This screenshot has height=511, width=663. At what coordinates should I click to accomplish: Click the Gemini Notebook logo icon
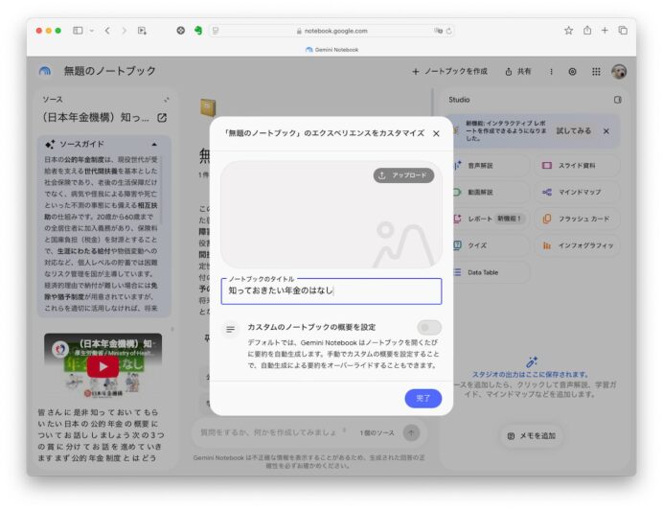45,71
